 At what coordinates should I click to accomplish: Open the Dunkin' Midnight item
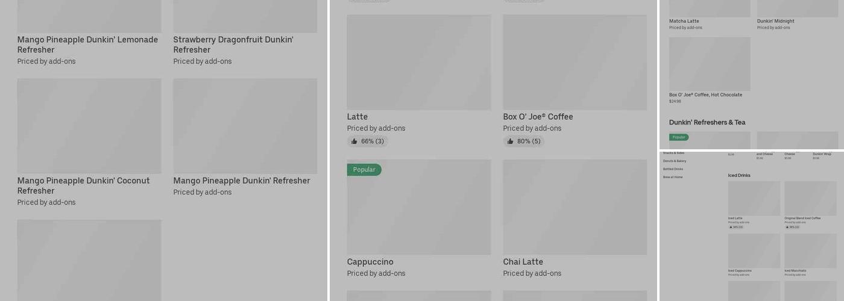coord(776,21)
